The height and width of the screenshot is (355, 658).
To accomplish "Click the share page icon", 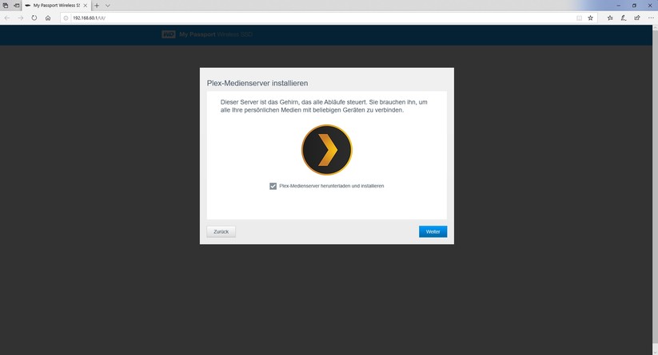I will [637, 18].
